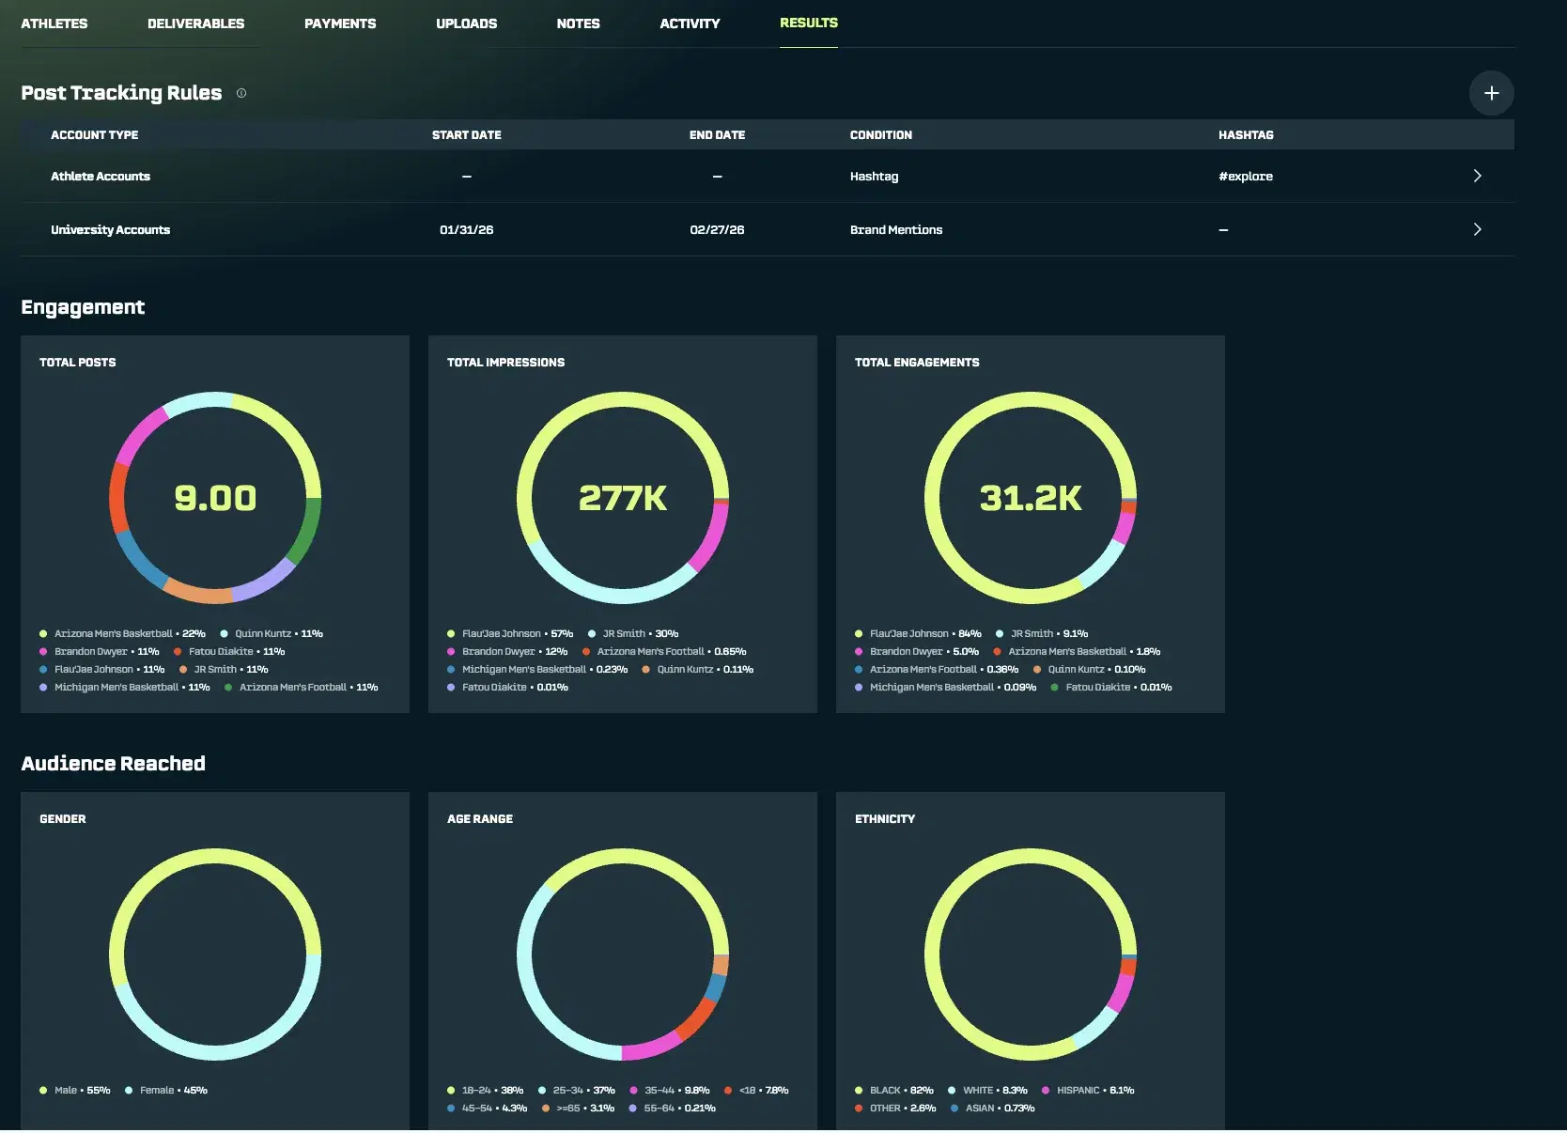The width and height of the screenshot is (1567, 1133).
Task: Click the Brand Mentions condition cell
Action: coord(896,229)
